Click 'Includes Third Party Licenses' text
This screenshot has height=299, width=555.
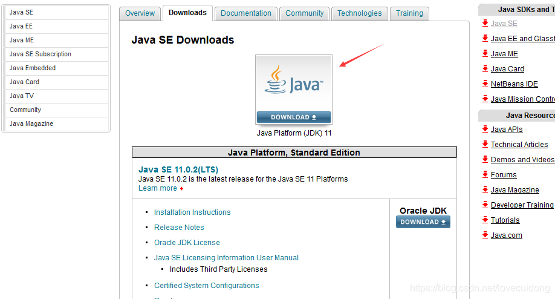click(218, 269)
